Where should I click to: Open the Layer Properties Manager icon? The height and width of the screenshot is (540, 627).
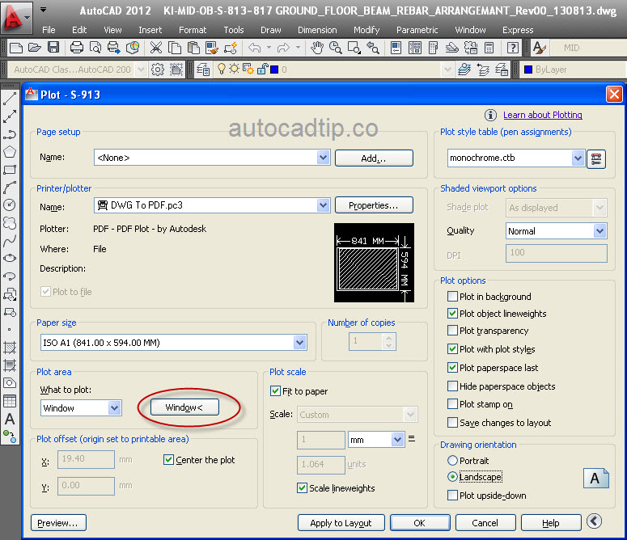[203, 70]
